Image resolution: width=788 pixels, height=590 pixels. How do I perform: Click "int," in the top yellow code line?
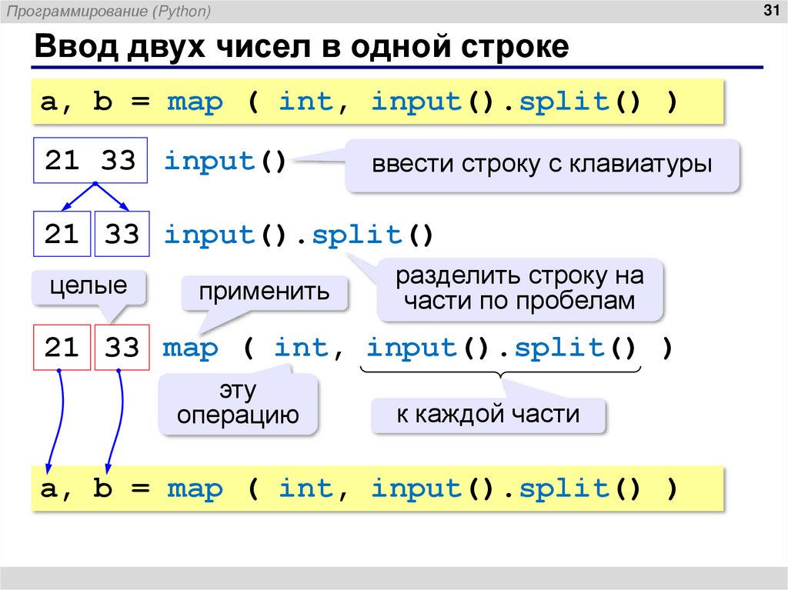click(x=314, y=102)
